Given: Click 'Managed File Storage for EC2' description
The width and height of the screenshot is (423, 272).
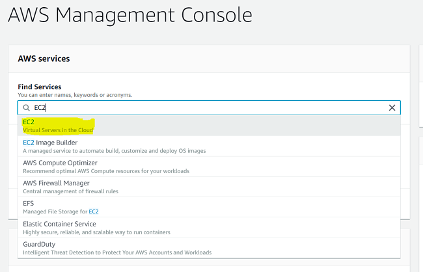Looking at the screenshot, I should [61, 211].
